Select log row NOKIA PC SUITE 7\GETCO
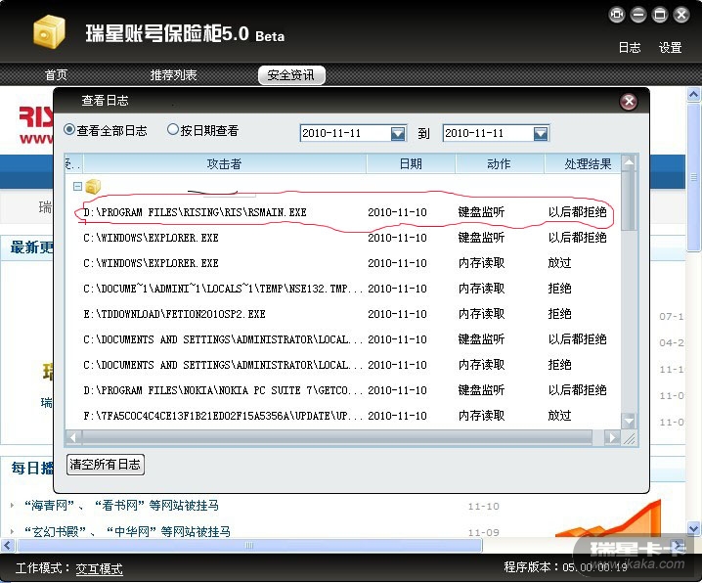Screen dimensions: 702x583 pyautogui.click(x=342, y=391)
